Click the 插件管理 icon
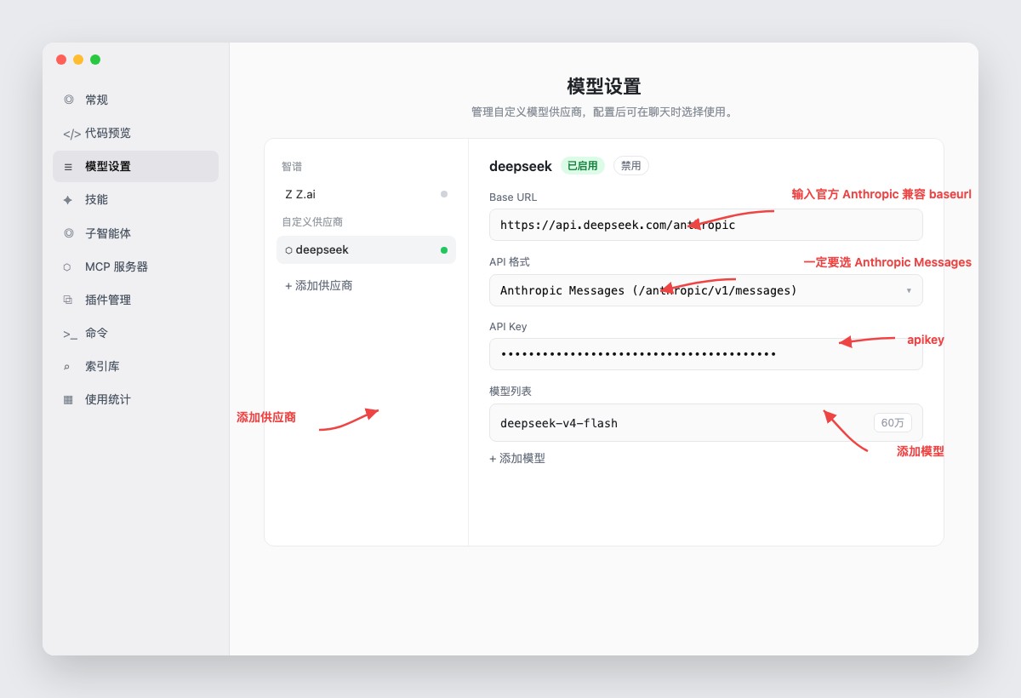Image resolution: width=1021 pixels, height=698 pixels. point(68,300)
